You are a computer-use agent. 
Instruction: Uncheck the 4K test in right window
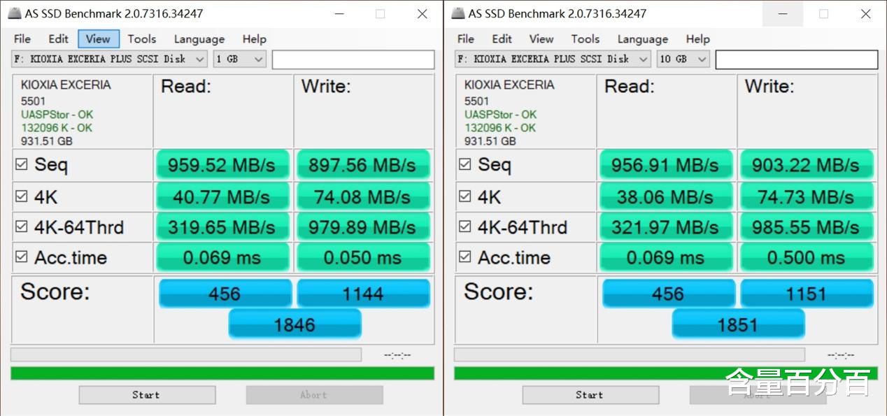[x=465, y=196]
